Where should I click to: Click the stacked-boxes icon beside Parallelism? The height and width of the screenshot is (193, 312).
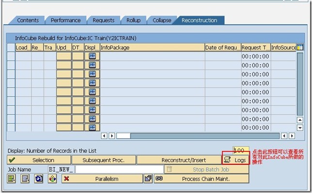click(148, 178)
